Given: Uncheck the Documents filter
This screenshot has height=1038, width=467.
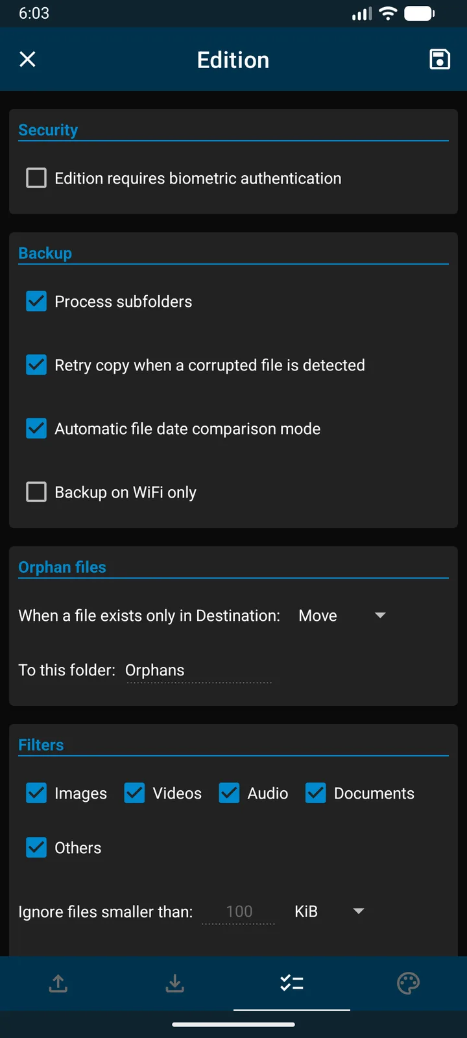Looking at the screenshot, I should (316, 793).
